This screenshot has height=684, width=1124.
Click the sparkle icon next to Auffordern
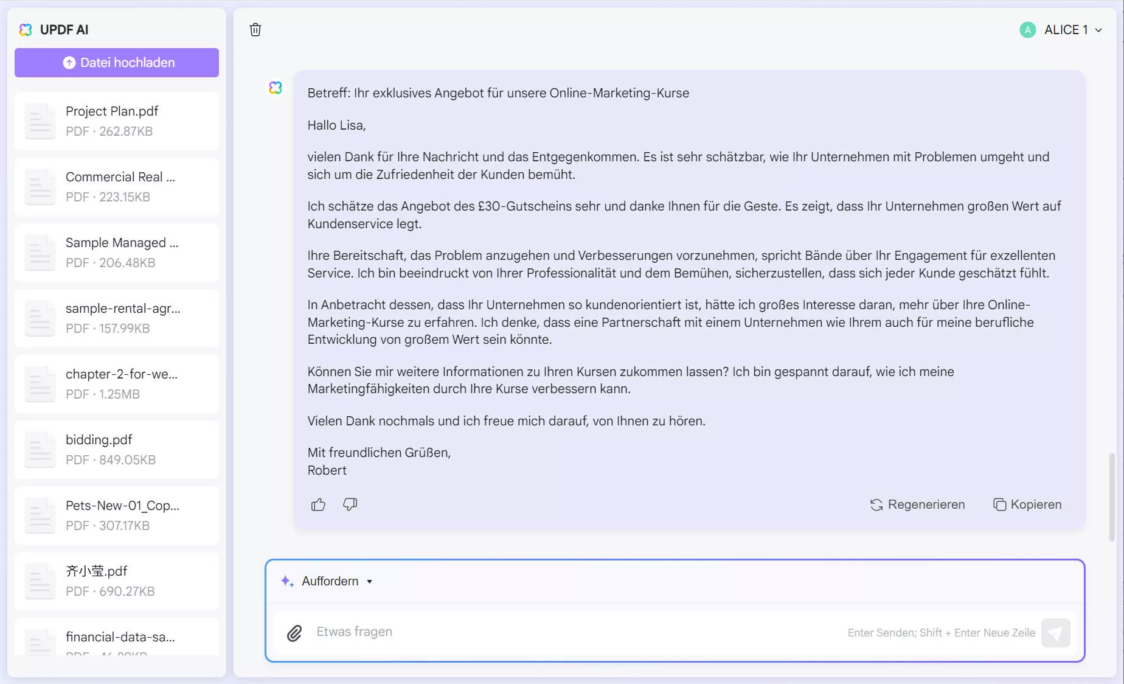[x=286, y=581]
